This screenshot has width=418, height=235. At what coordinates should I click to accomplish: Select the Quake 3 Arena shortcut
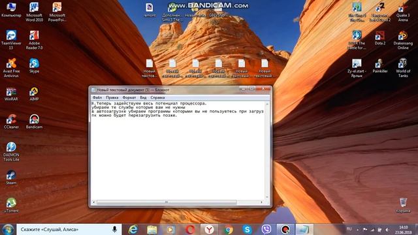pos(403,12)
